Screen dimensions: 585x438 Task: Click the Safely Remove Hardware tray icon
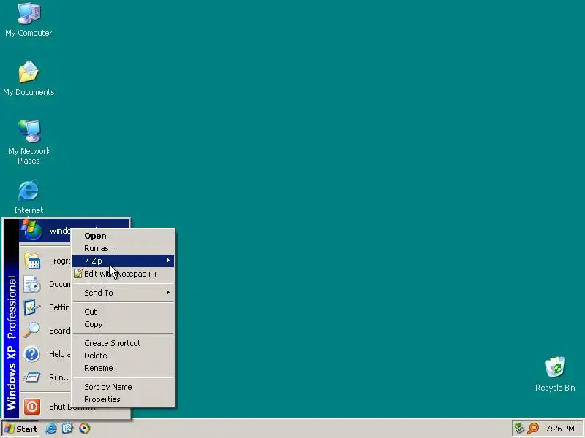(519, 429)
